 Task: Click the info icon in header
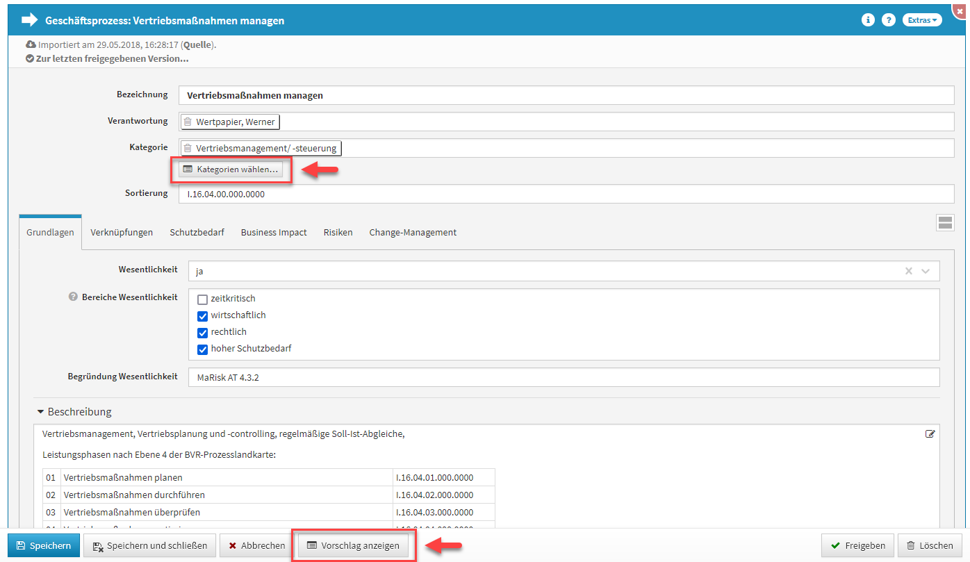867,20
